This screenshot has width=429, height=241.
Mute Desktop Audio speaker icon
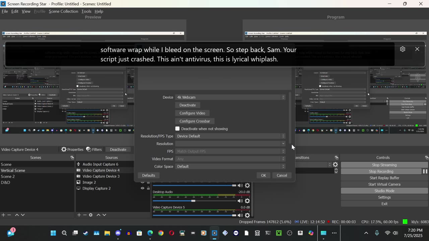point(240,201)
